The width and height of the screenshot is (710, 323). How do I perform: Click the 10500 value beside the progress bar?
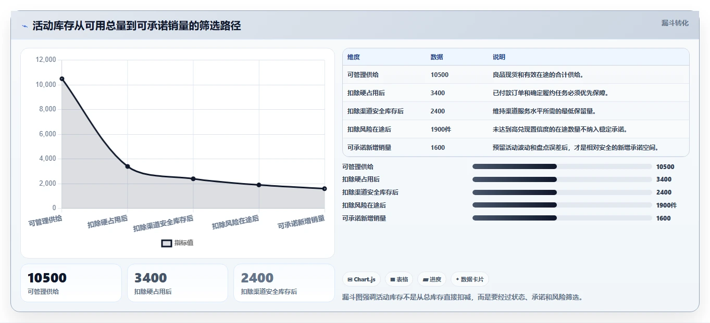click(x=665, y=167)
